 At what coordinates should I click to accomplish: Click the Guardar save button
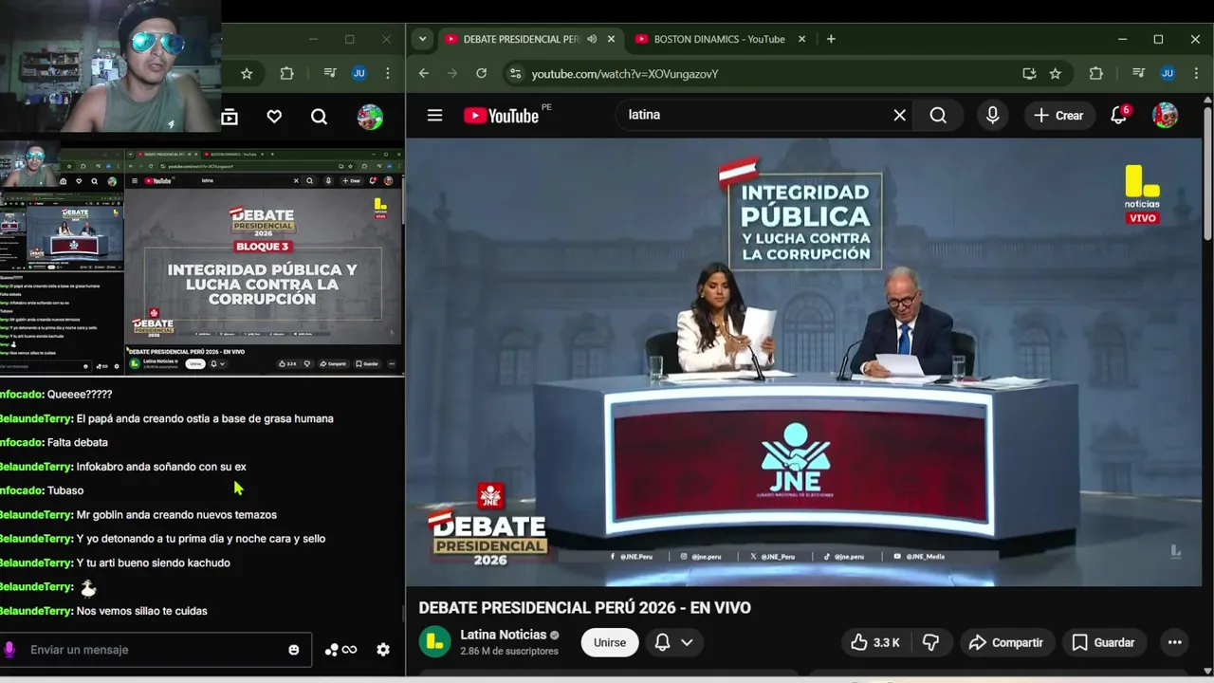1103,642
